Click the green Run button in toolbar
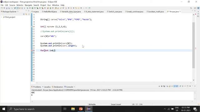The width and height of the screenshot is (200, 112). click(32, 8)
